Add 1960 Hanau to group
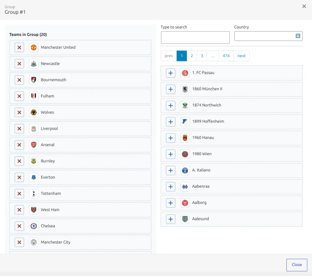The width and height of the screenshot is (312, 276). [x=171, y=138]
